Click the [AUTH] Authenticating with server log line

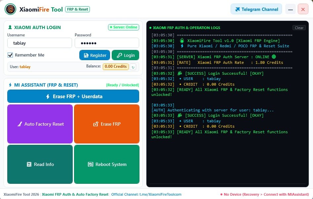213,110
